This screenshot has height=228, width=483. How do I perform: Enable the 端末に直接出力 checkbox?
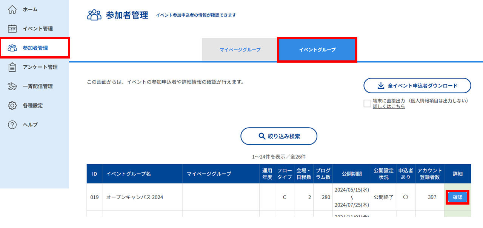[x=367, y=103]
